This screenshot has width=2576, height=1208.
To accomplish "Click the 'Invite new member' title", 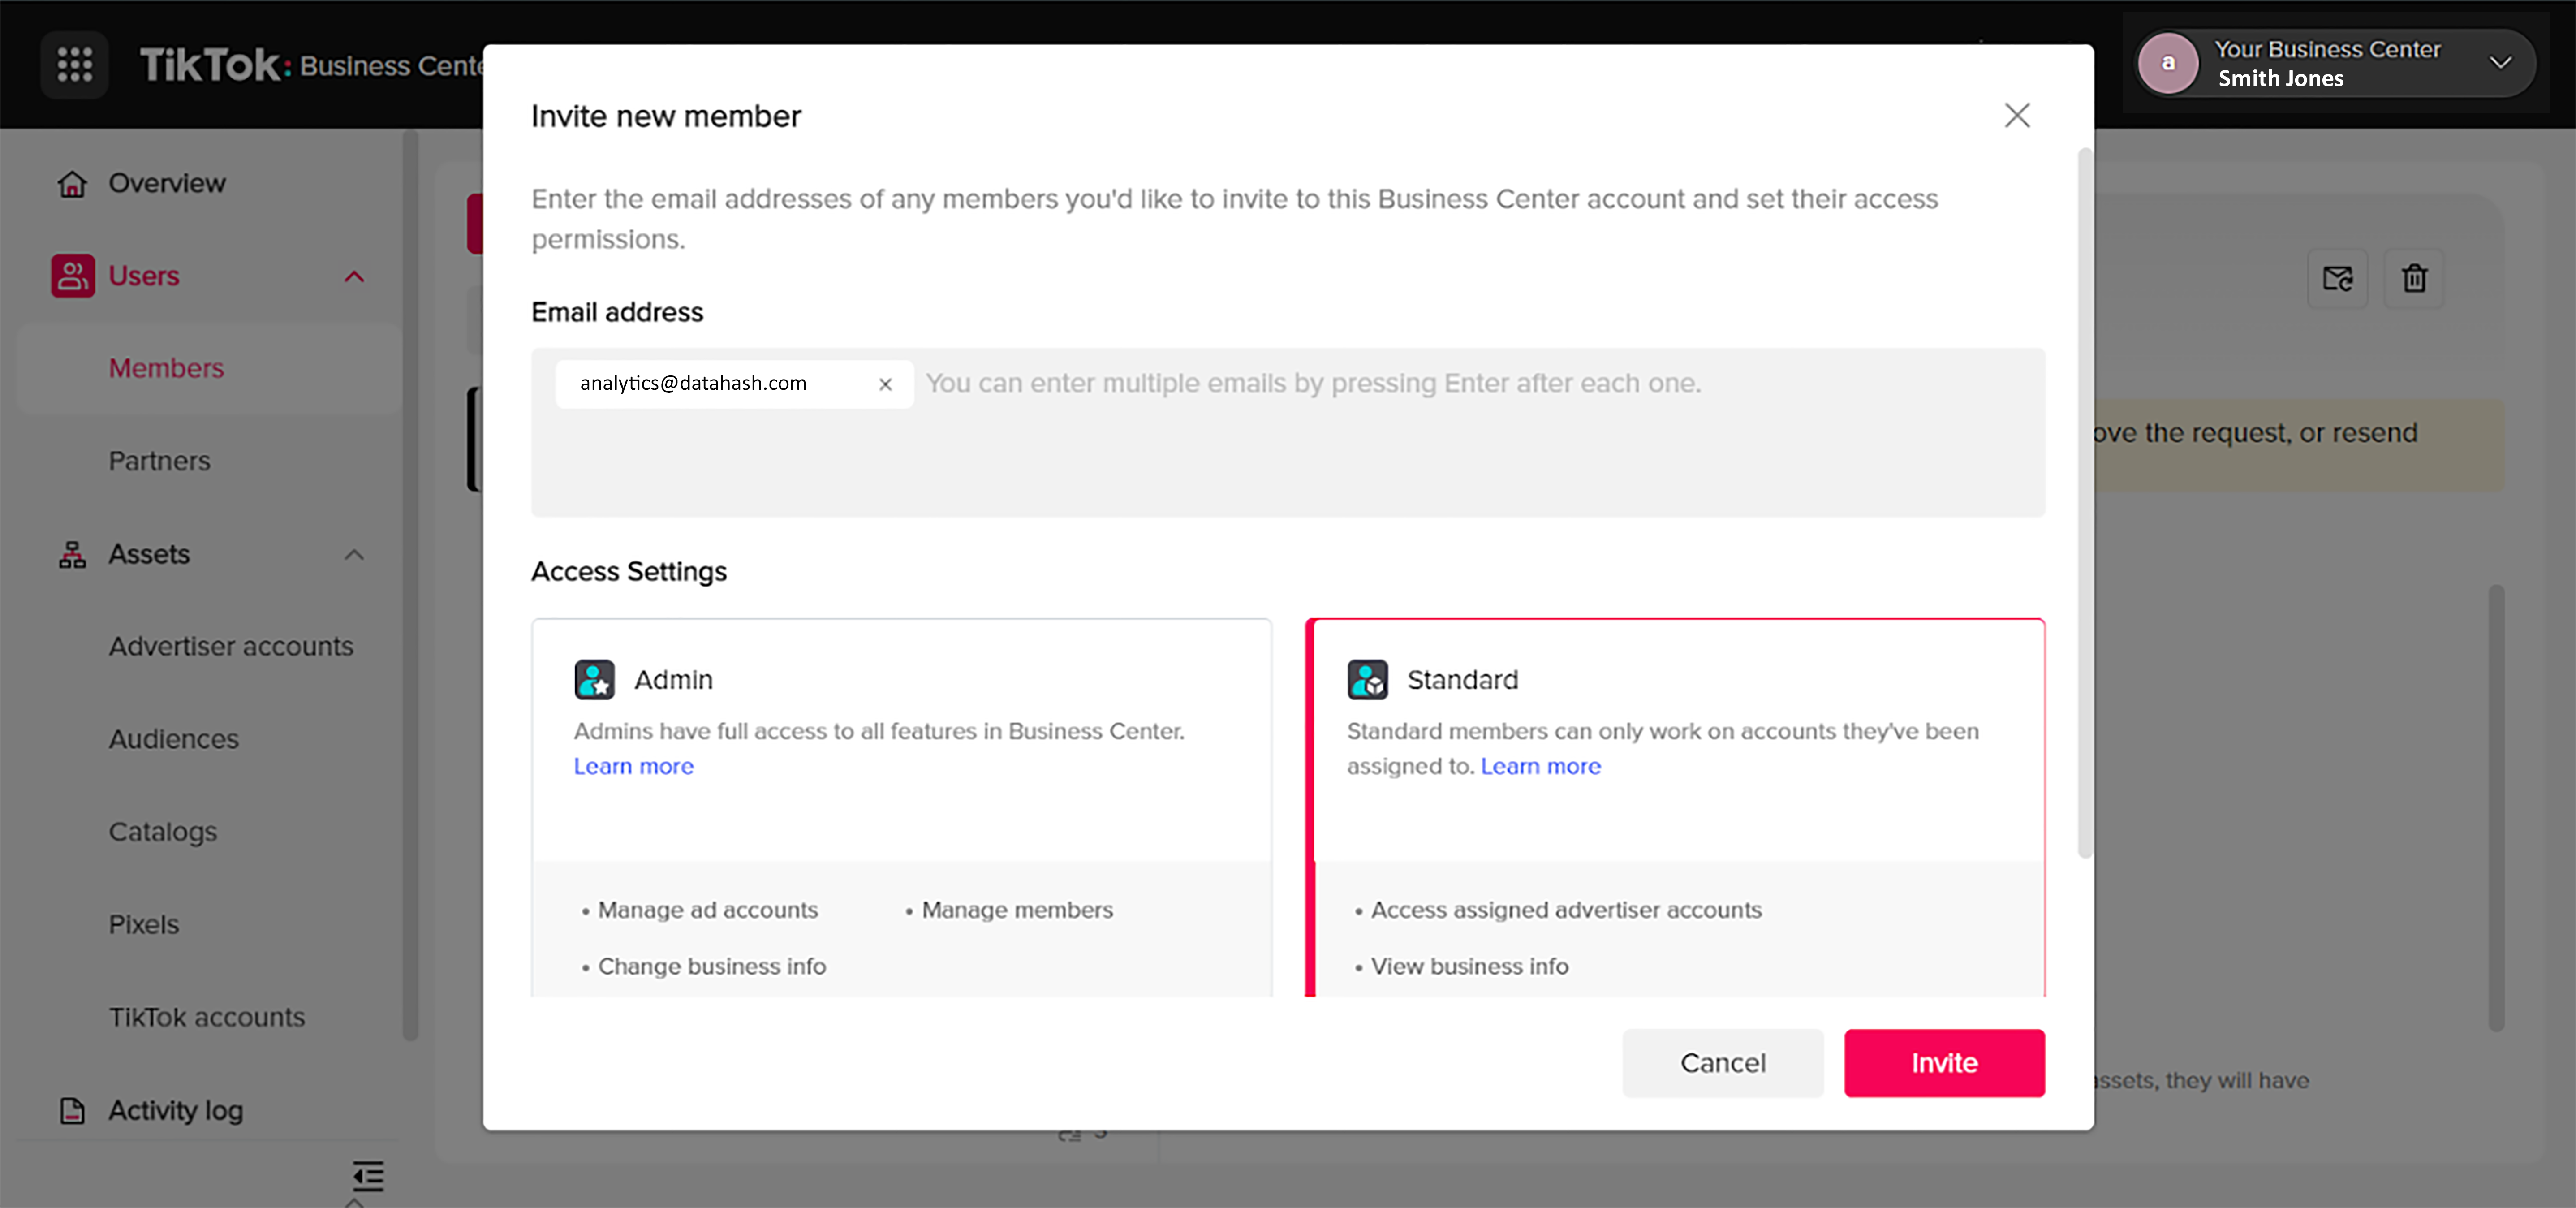I will pos(666,117).
